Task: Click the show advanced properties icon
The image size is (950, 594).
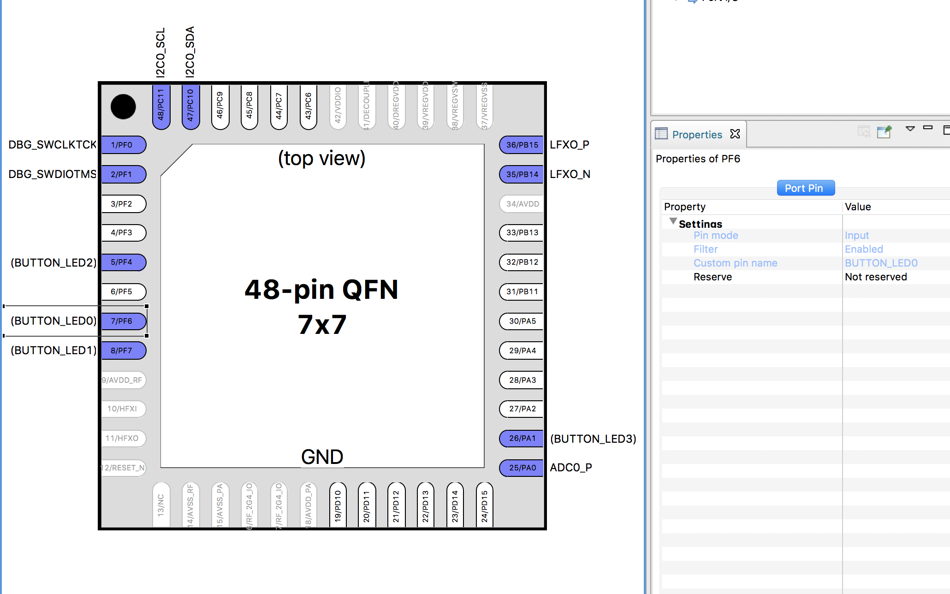Action: click(863, 132)
